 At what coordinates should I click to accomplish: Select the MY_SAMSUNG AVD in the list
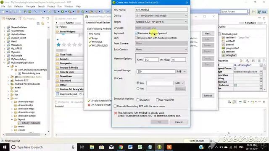100,46
